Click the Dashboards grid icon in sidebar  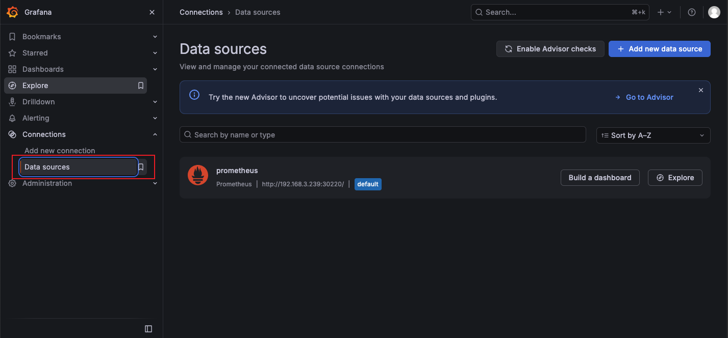coord(13,69)
